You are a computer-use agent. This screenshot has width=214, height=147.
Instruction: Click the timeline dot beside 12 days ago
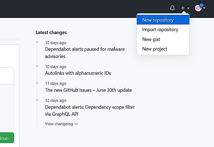[37, 100]
